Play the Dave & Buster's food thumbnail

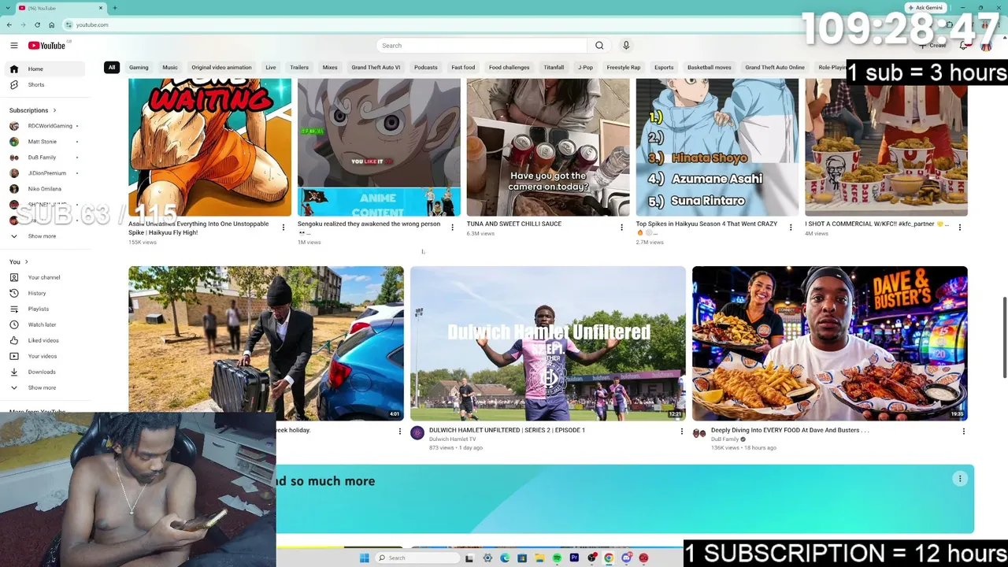(x=830, y=343)
